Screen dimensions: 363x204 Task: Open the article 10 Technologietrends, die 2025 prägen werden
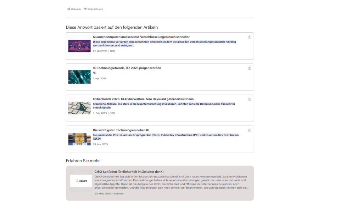127,68
